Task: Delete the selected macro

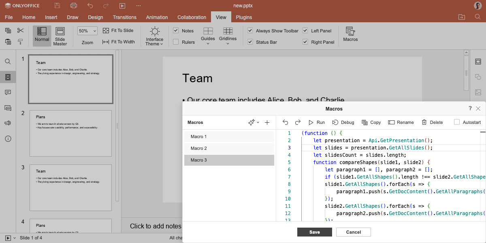Action: coord(432,122)
